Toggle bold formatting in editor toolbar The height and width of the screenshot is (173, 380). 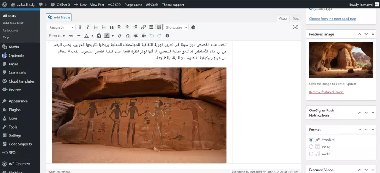pos(80,27)
